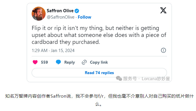The height and width of the screenshot is (111, 196).
Task: Click the blue verified badge beside Saffron Olive
Action: pos(77,11)
